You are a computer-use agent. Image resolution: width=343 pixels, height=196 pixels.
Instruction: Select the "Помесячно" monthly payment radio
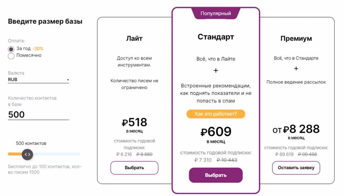(x=11, y=56)
